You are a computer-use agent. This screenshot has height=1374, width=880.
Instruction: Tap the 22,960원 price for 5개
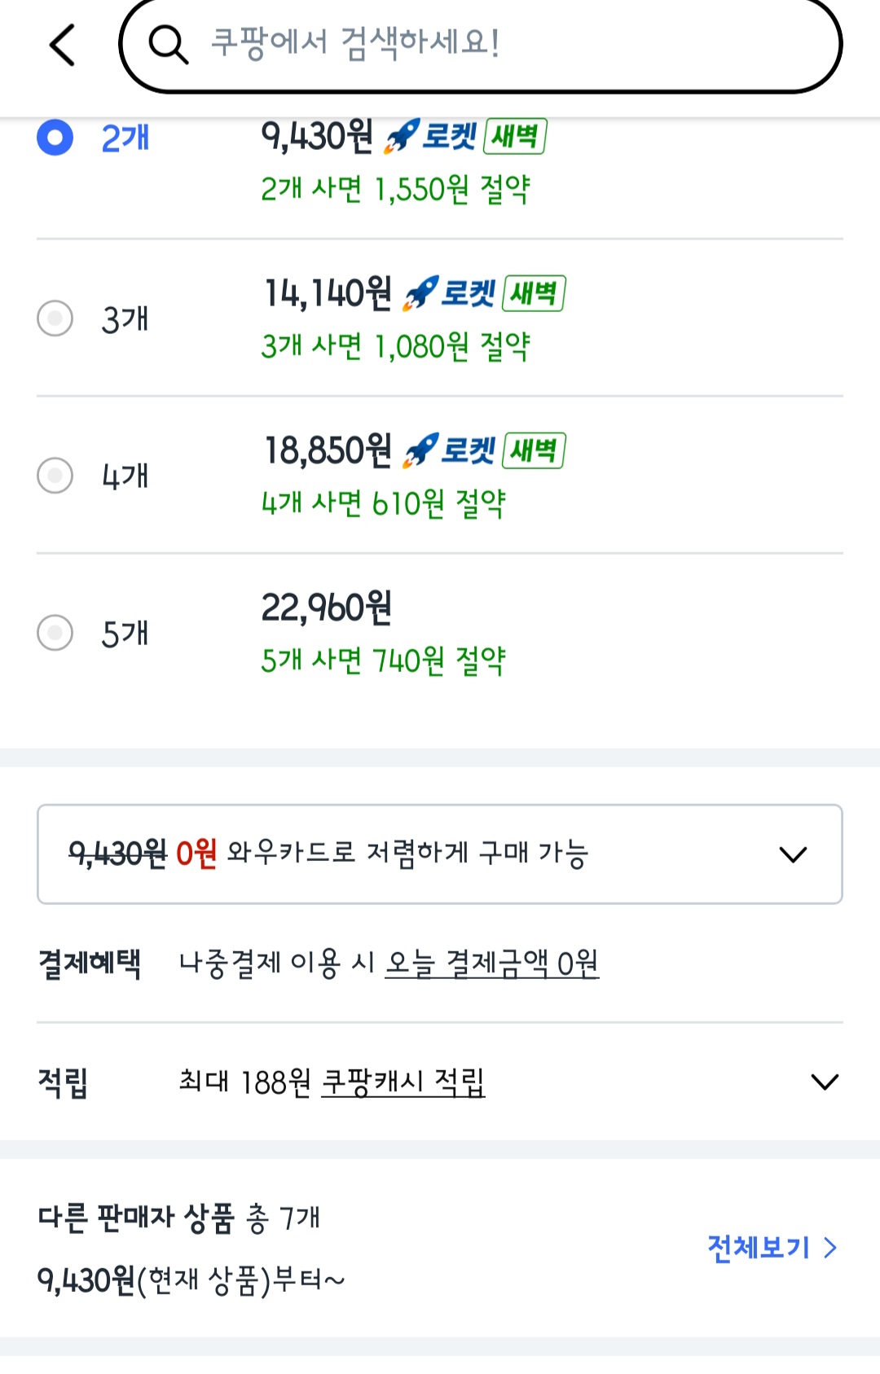point(326,608)
